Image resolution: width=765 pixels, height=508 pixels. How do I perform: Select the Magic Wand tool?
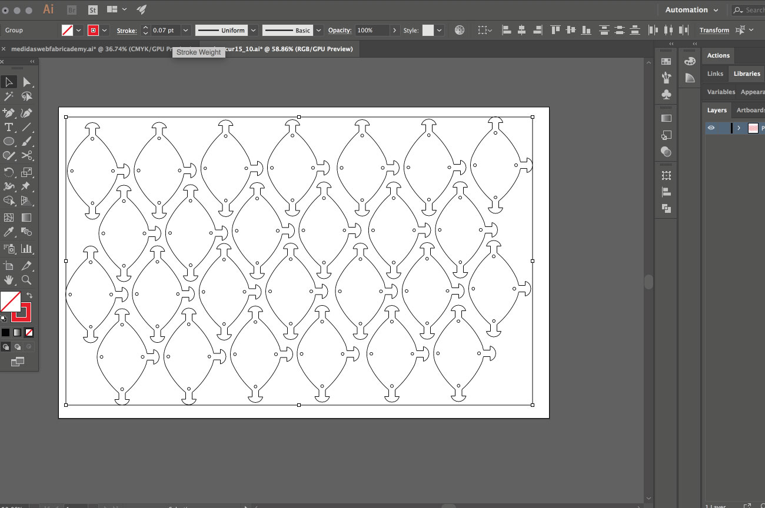(x=9, y=96)
